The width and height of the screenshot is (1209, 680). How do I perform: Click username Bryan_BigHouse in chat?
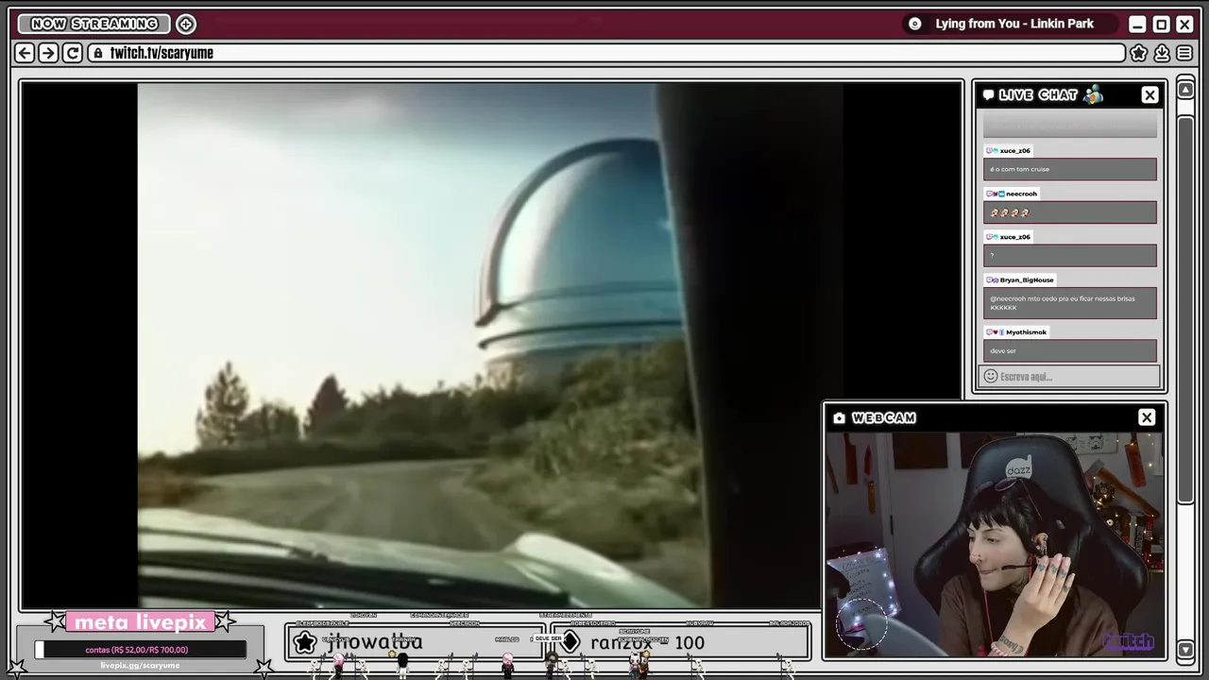1027,280
